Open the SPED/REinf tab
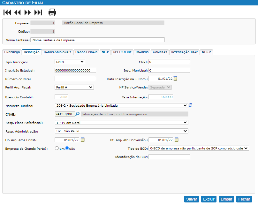This screenshot has width=258, height=205. tap(122, 52)
